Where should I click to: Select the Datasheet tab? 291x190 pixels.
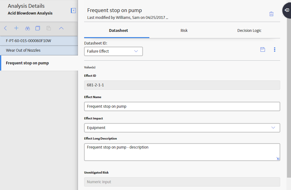(x=118, y=30)
